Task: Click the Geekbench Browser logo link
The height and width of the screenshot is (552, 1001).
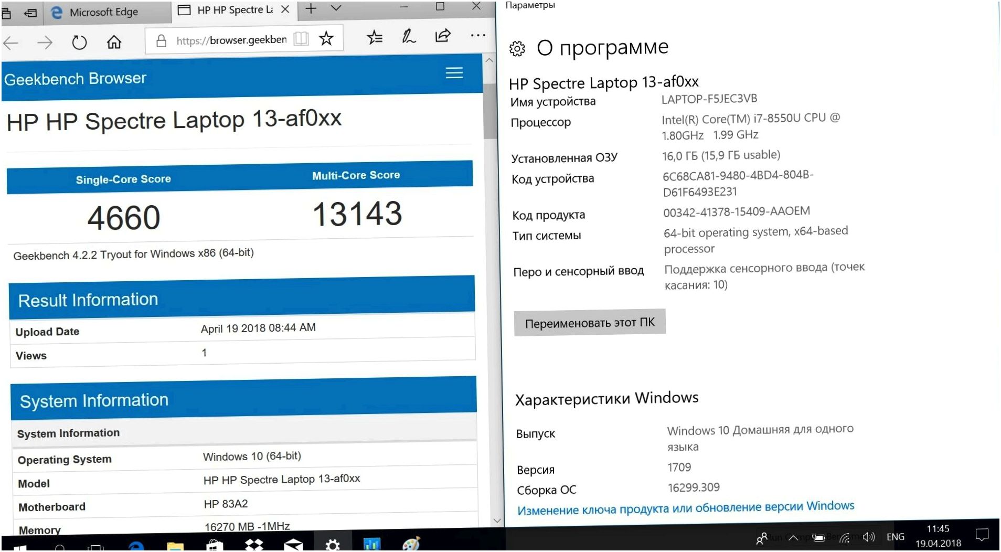Action: click(75, 79)
